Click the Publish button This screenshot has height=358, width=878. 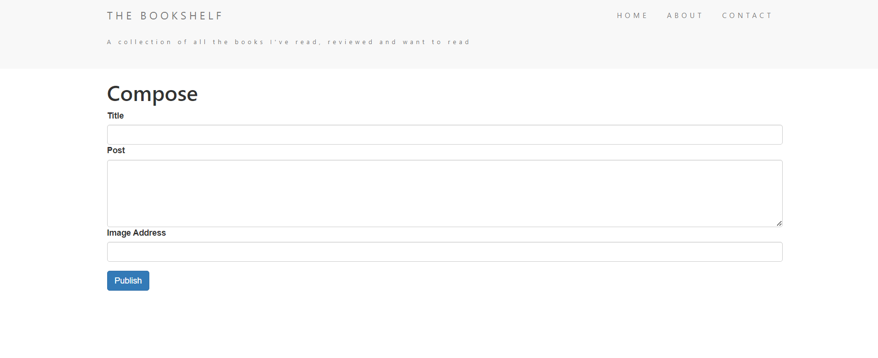(128, 280)
